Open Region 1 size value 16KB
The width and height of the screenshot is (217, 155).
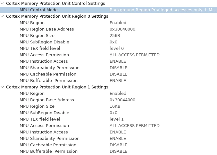(115, 106)
